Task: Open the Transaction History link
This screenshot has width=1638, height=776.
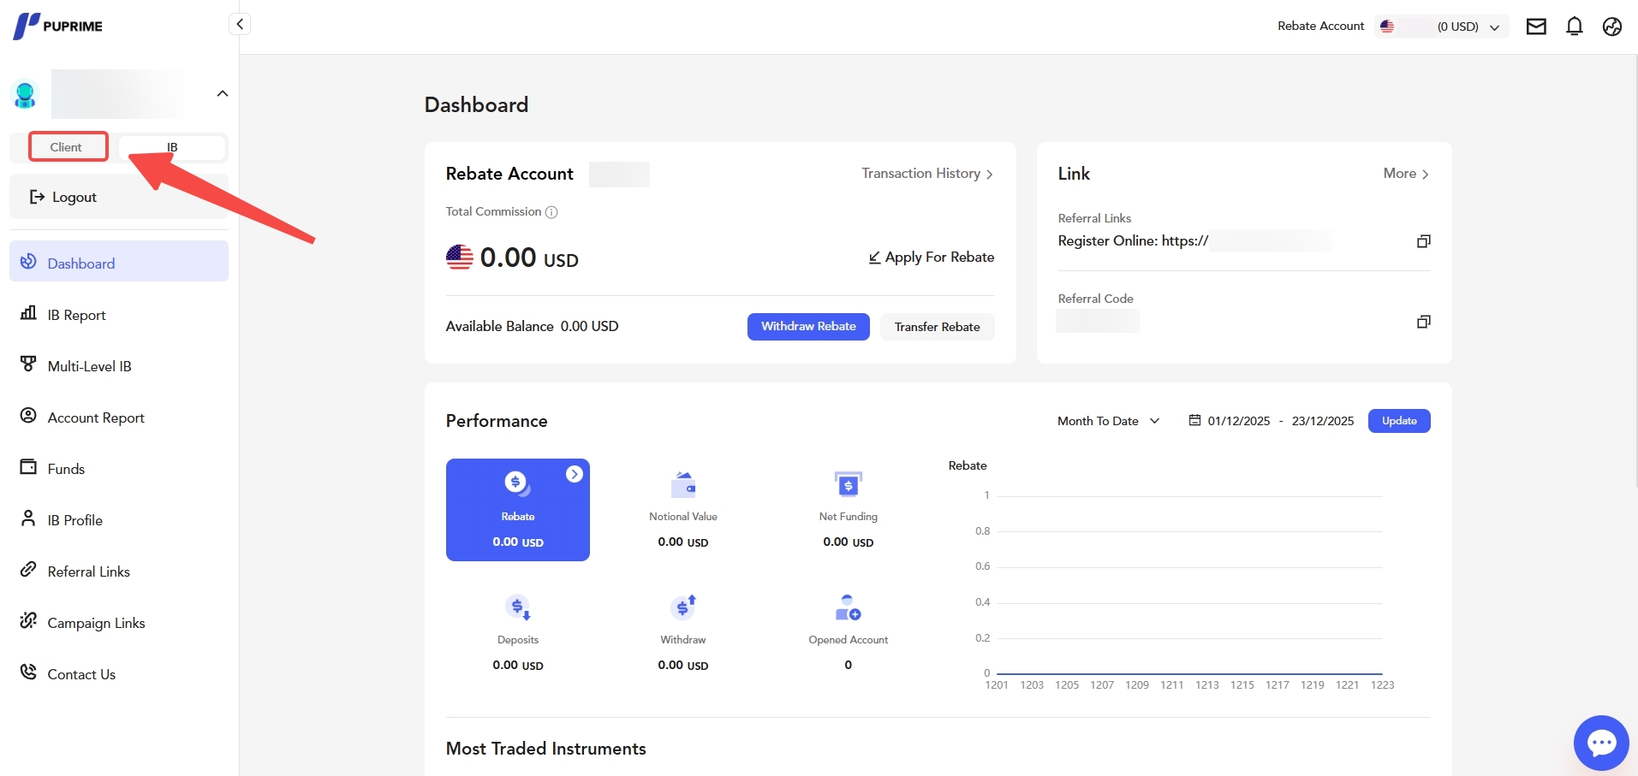Action: [926, 174]
